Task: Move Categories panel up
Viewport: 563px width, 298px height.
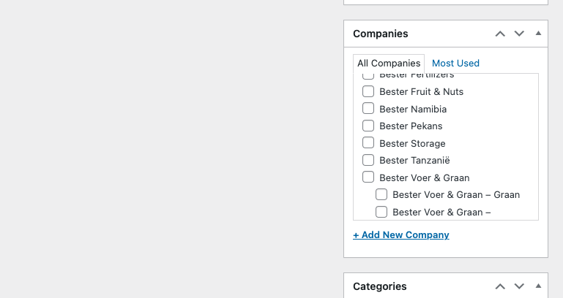Action: (500, 286)
